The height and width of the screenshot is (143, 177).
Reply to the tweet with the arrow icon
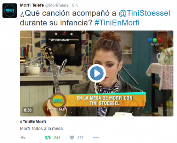pos(23,137)
